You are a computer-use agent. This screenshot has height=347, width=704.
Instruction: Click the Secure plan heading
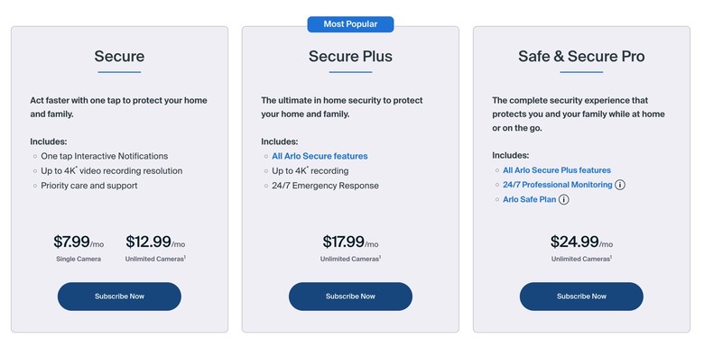pyautogui.click(x=119, y=57)
